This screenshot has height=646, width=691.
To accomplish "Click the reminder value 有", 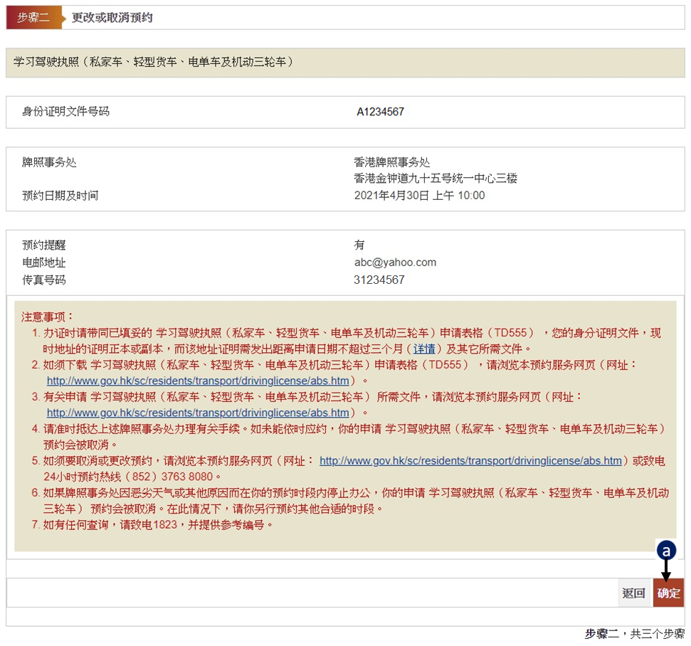I will pyautogui.click(x=359, y=245).
